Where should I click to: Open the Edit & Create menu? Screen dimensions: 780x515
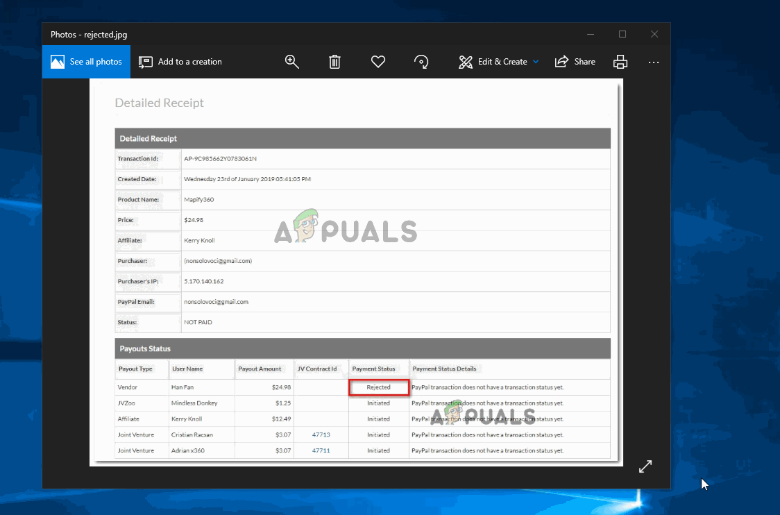[498, 62]
